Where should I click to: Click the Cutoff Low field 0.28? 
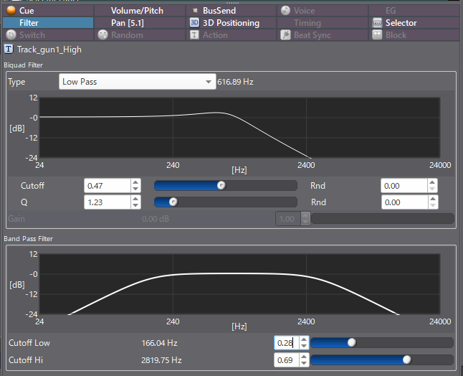pos(287,343)
